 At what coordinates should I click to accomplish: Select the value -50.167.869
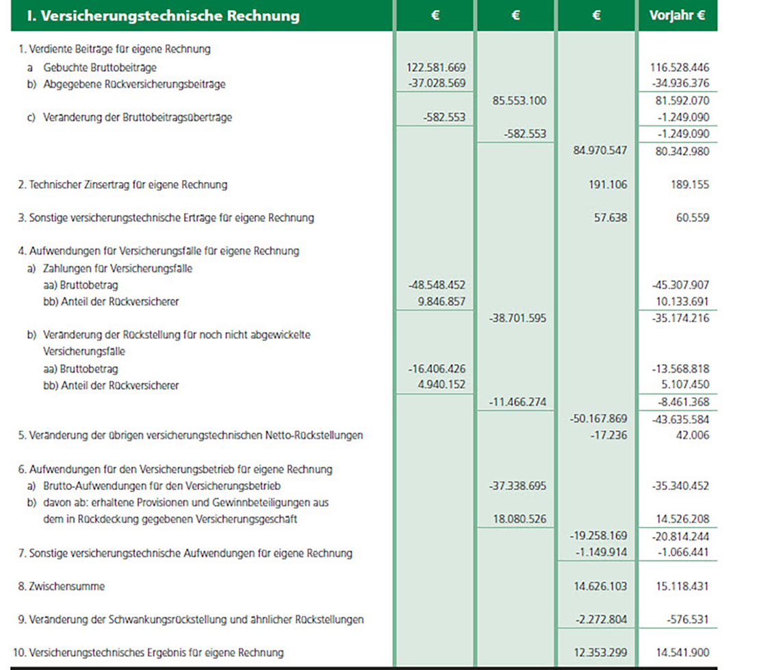(598, 419)
